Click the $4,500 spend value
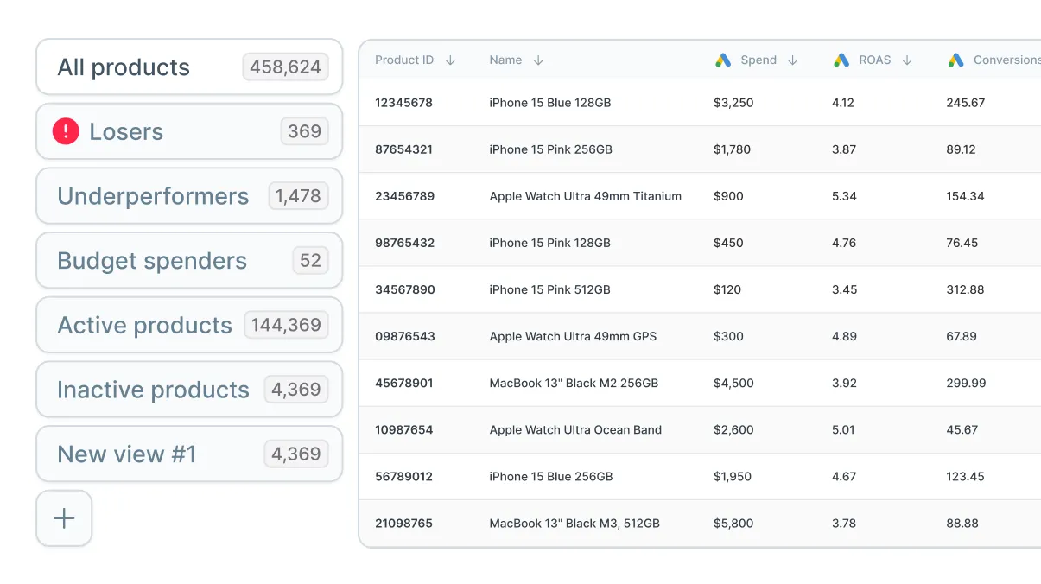Screen dimensions: 1041x584 point(733,383)
